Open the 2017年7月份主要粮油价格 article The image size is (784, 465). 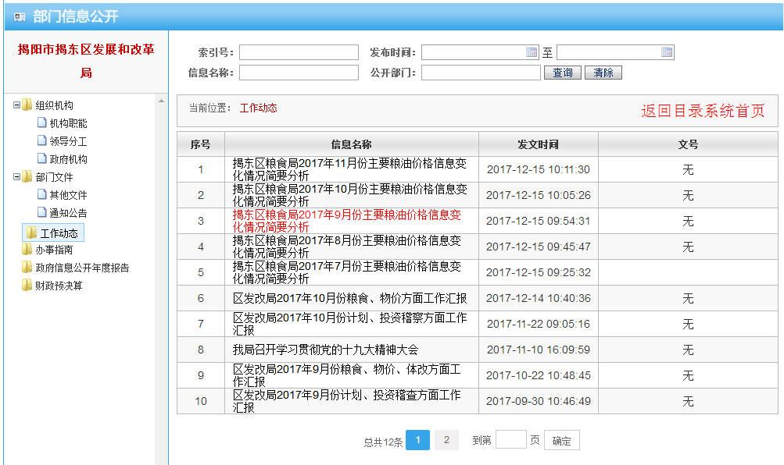(346, 272)
